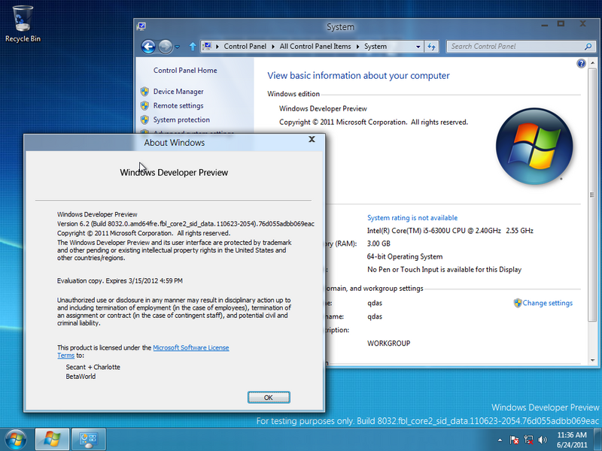
Task: Click the shield icon beside Device Manager
Action: [144, 91]
